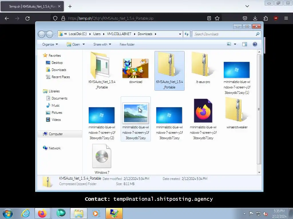Open the Share with menu
The height and width of the screenshot is (219, 293).
(102, 44)
